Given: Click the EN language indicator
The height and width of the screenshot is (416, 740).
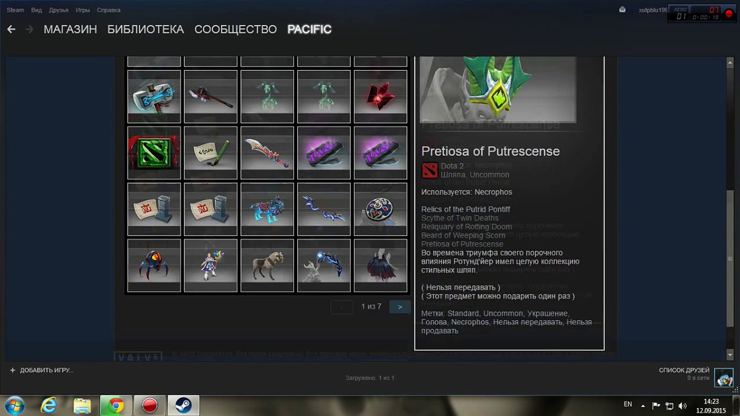Looking at the screenshot, I should point(628,404).
